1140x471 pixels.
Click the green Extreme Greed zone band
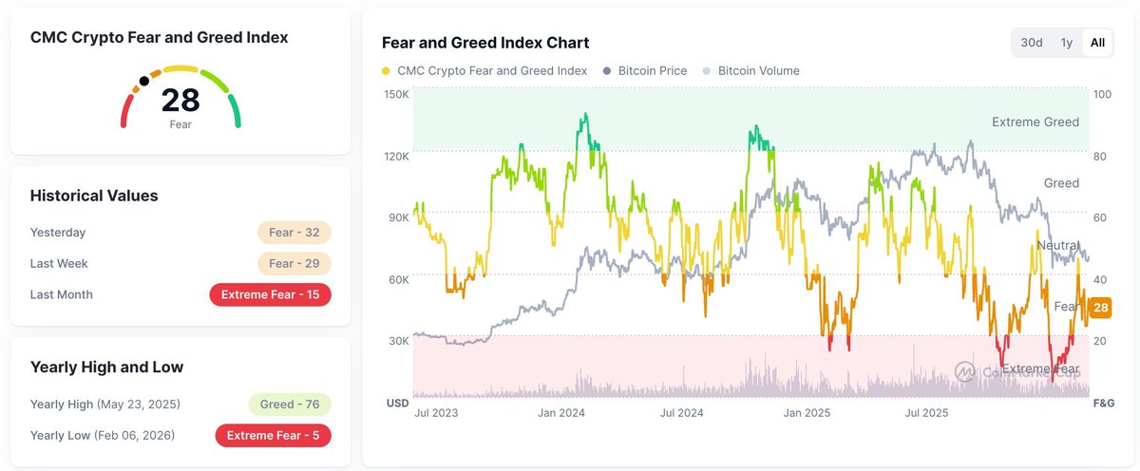point(665,119)
